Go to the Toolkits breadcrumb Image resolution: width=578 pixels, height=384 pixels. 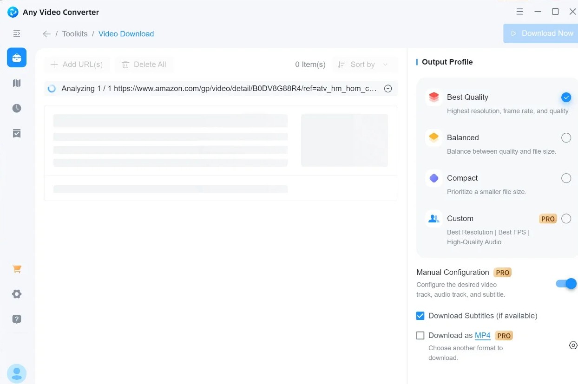point(74,33)
